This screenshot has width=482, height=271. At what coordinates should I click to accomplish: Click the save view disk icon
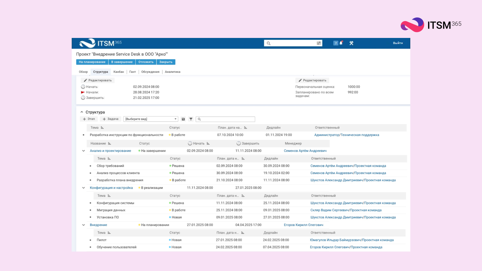[183, 119]
